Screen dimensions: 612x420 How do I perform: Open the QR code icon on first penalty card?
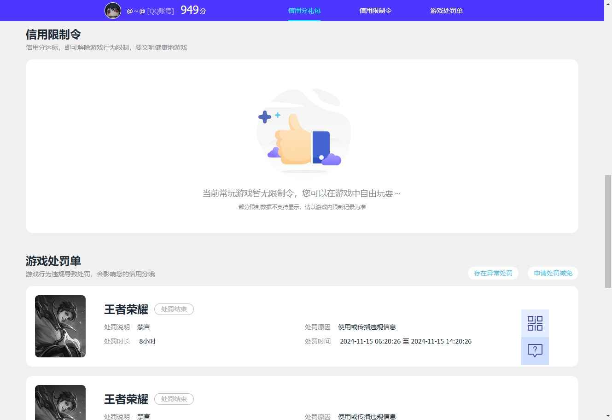coord(535,323)
